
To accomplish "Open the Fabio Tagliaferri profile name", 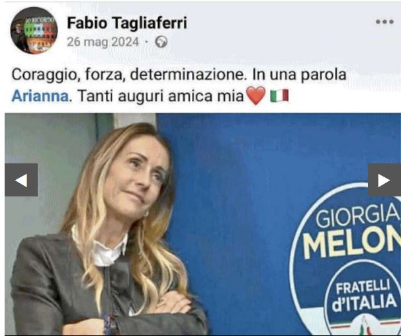I will click(127, 22).
